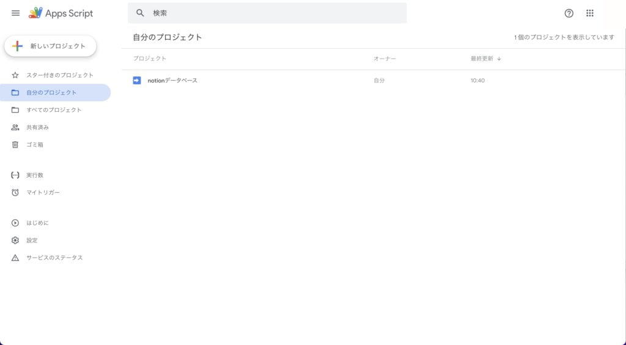This screenshot has width=626, height=345.
Task: Click the trash icon beside ゴミ箱
Action: coord(15,145)
